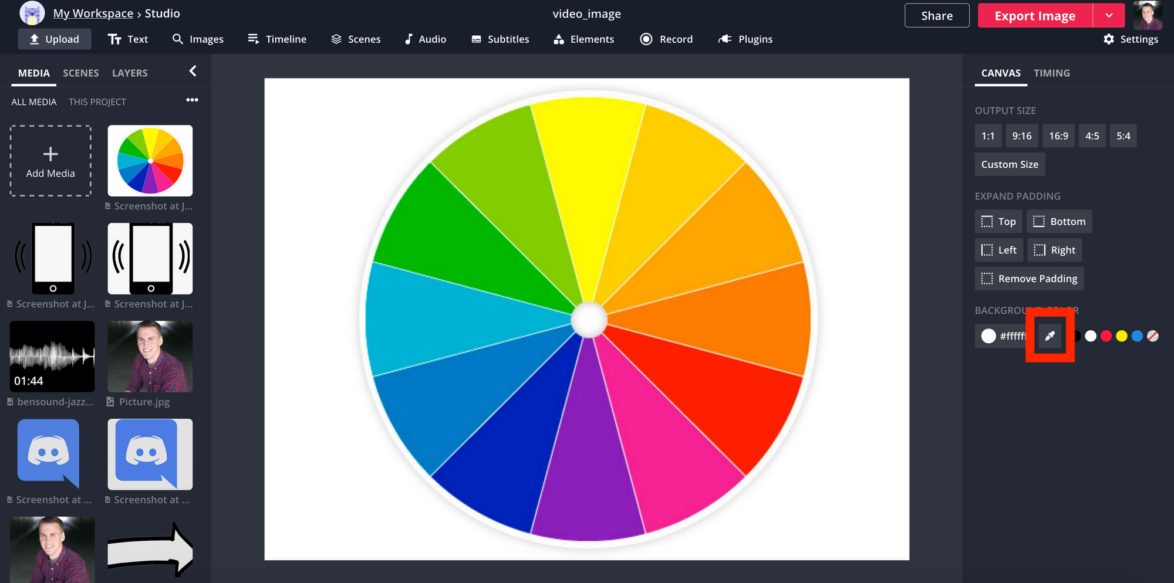
Task: Open the Export Image dropdown arrow
Action: click(x=1109, y=15)
